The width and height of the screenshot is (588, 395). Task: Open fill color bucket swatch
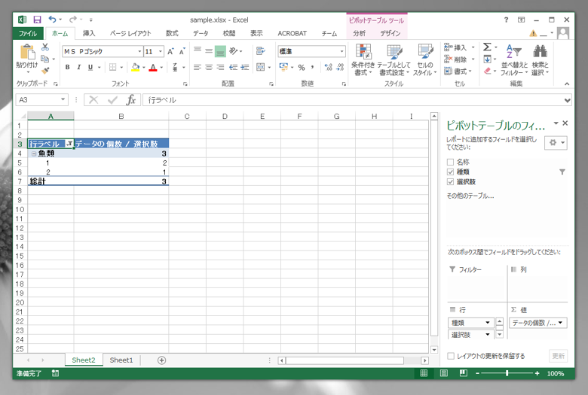136,68
